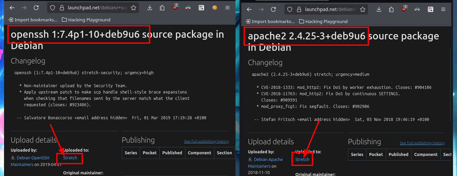Click forward arrow in the right apache2 window

point(261,9)
